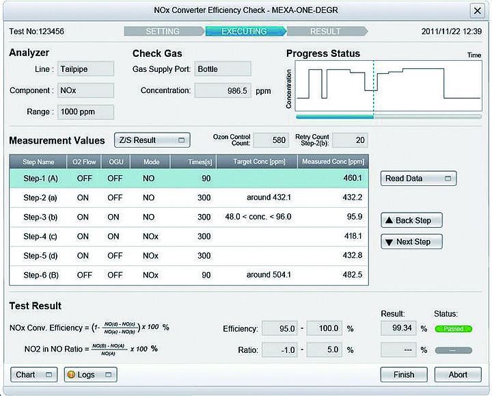Click the gray Ratio status indicator
Image resolution: width=492 pixels, height=396 pixels.
coord(454,350)
